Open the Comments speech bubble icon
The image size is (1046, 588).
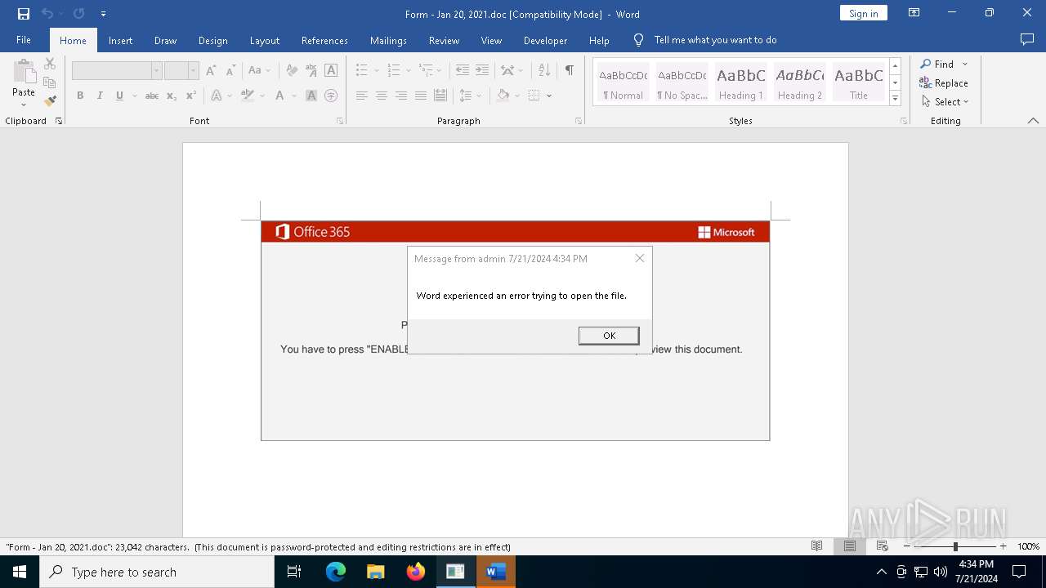(x=1027, y=40)
